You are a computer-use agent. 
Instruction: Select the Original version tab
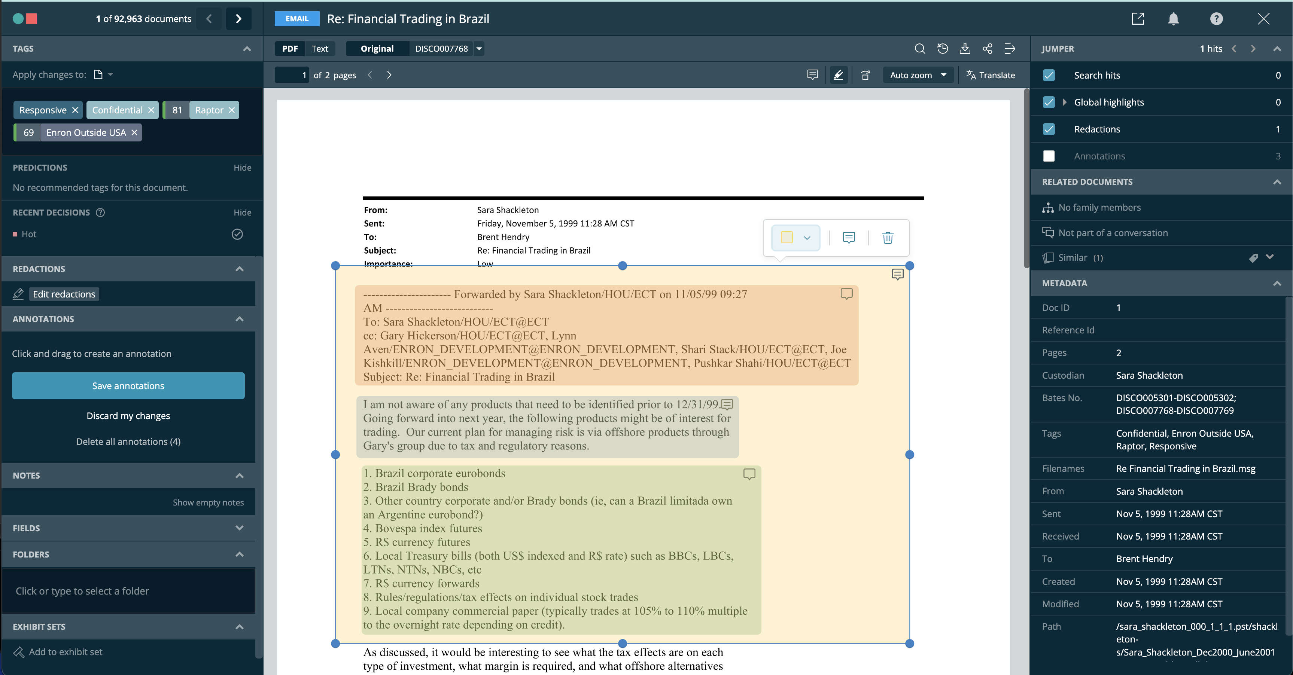coord(377,49)
